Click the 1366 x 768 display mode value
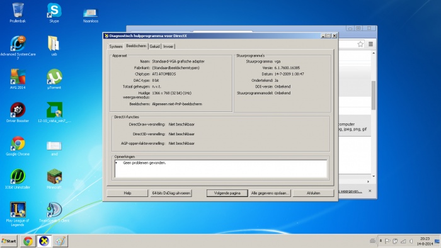This screenshot has width=441, height=248. (x=171, y=93)
